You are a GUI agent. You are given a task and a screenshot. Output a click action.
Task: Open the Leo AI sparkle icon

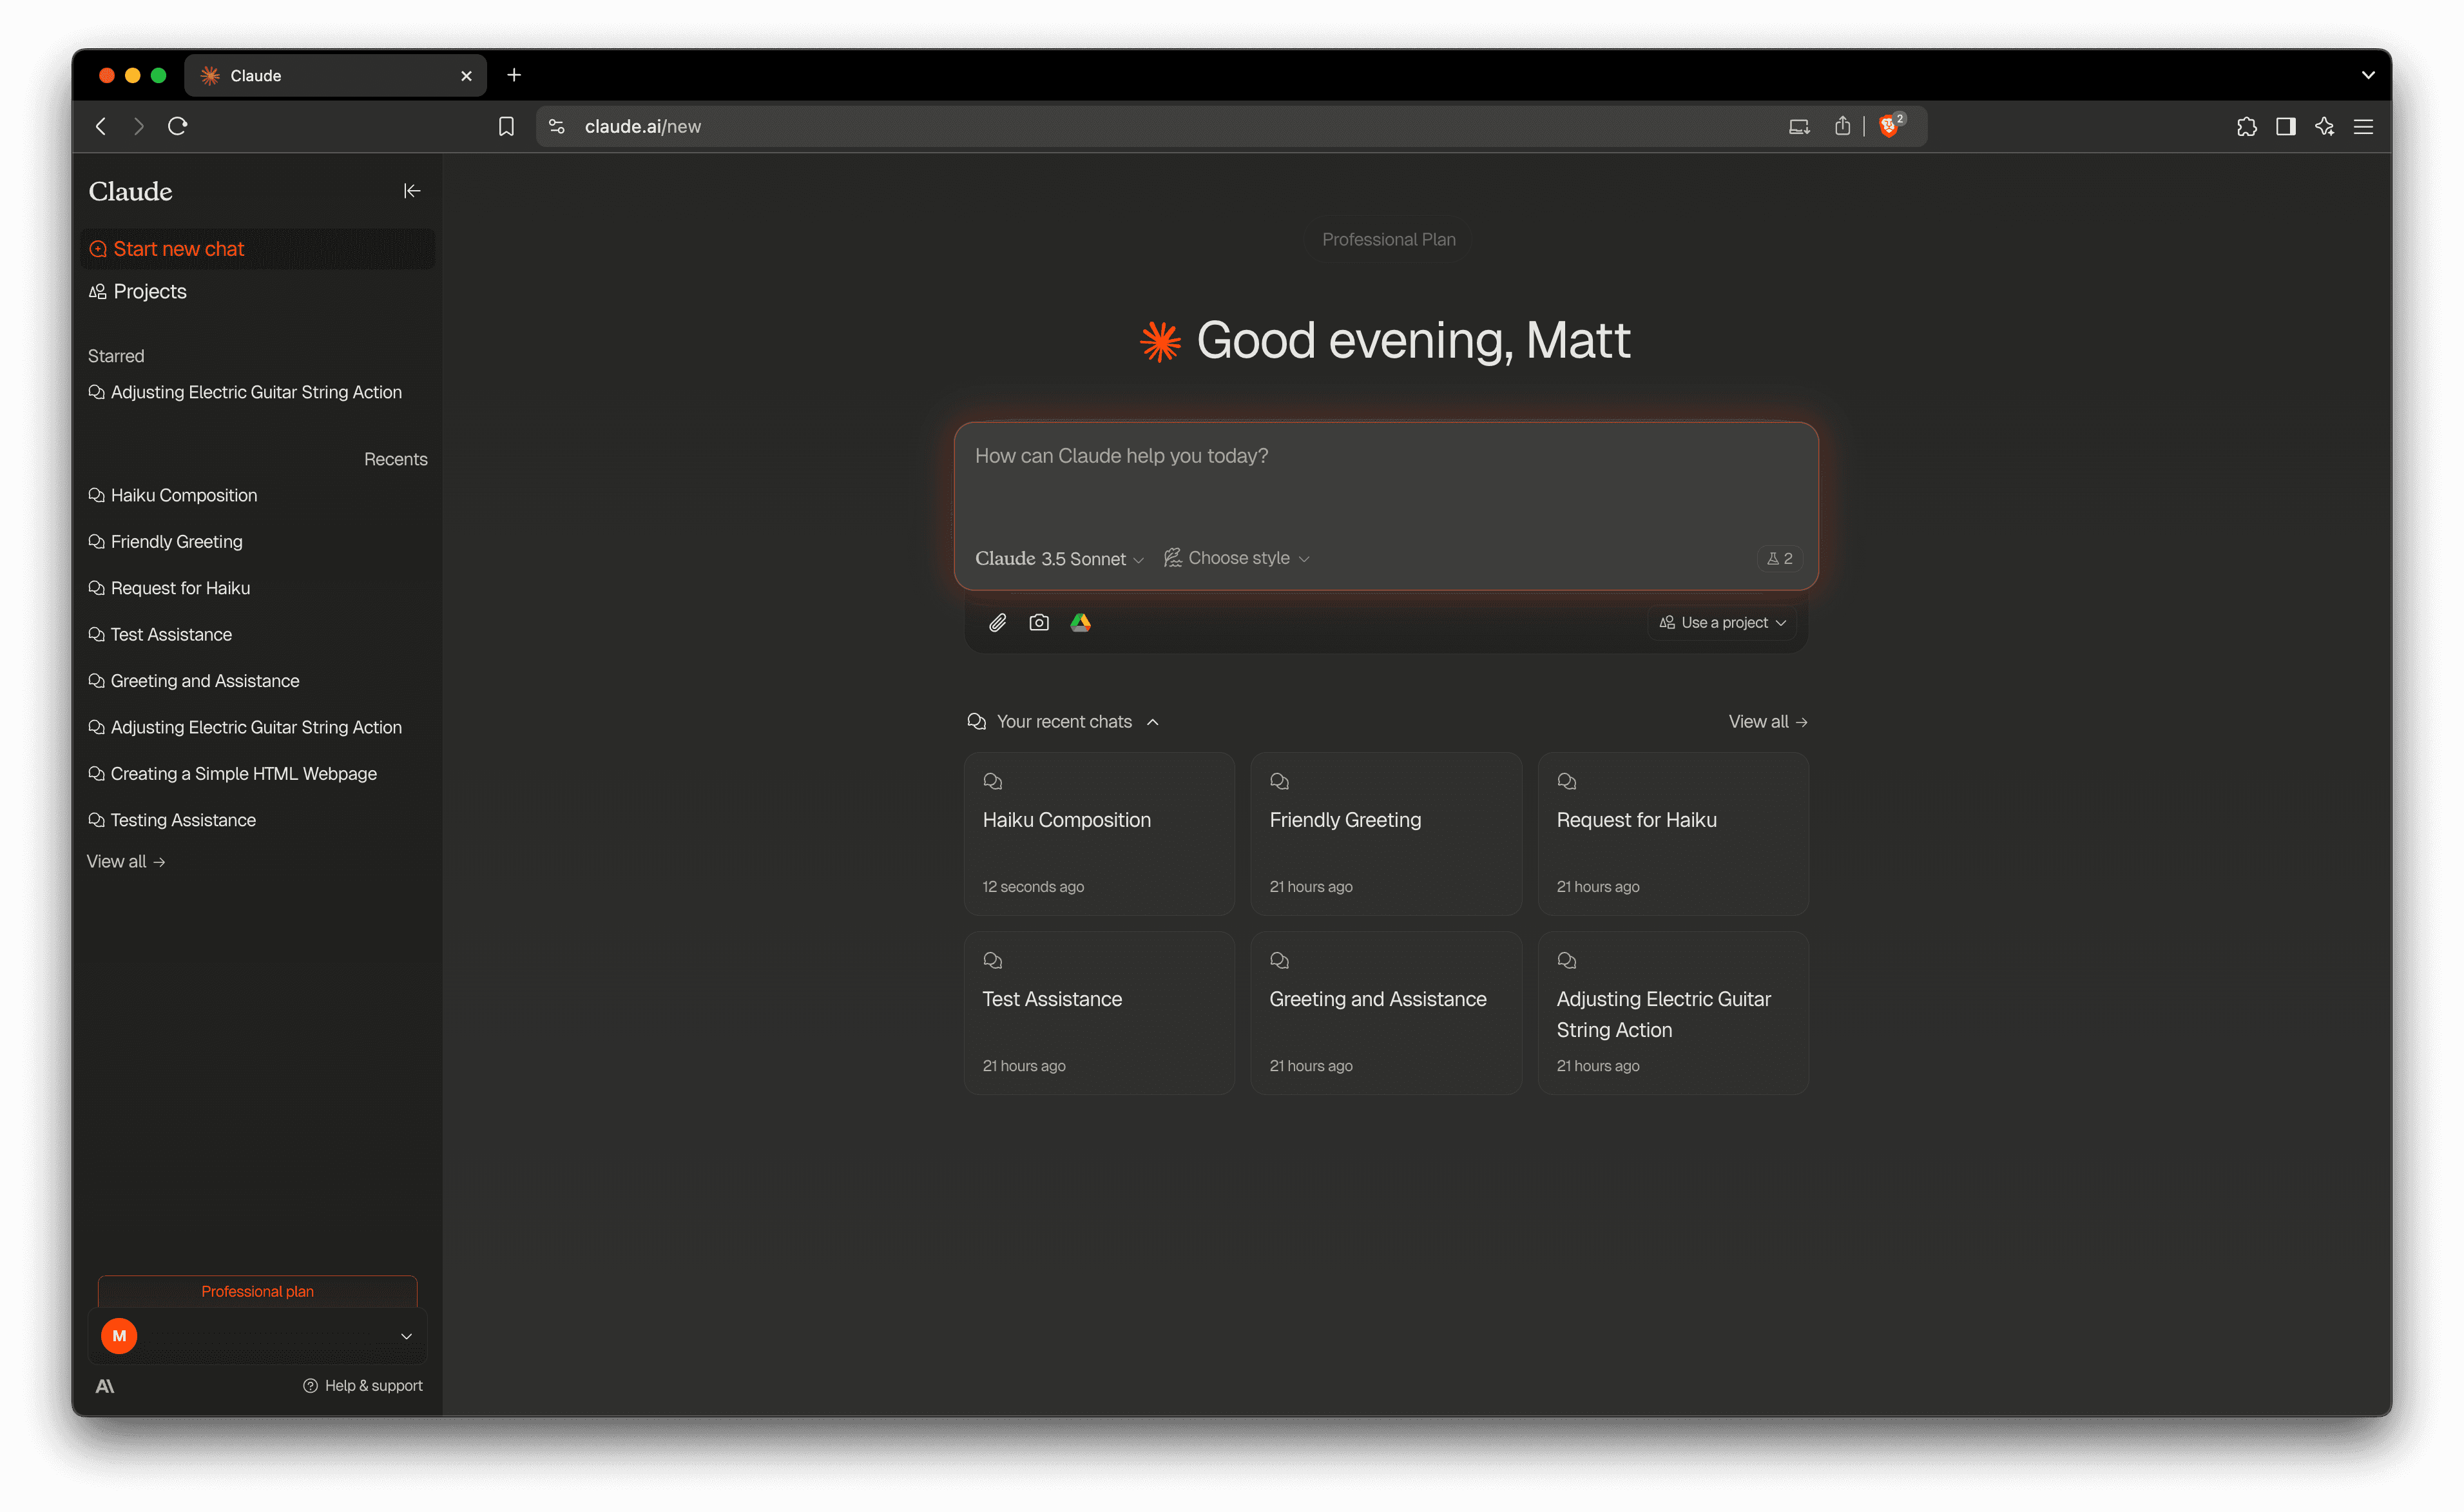(x=2325, y=126)
